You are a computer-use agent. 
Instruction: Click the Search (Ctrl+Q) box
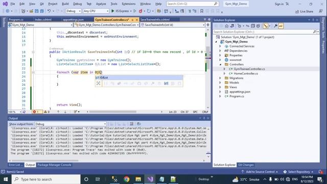pos(192,4)
